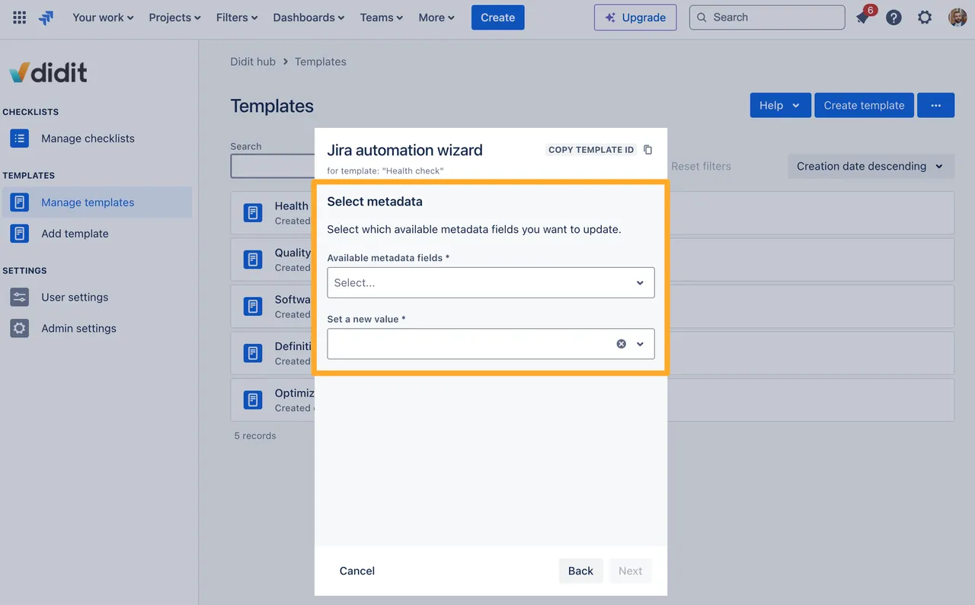Viewport: 975px width, 605px height.
Task: Open the Help dropdown button
Action: [780, 105]
